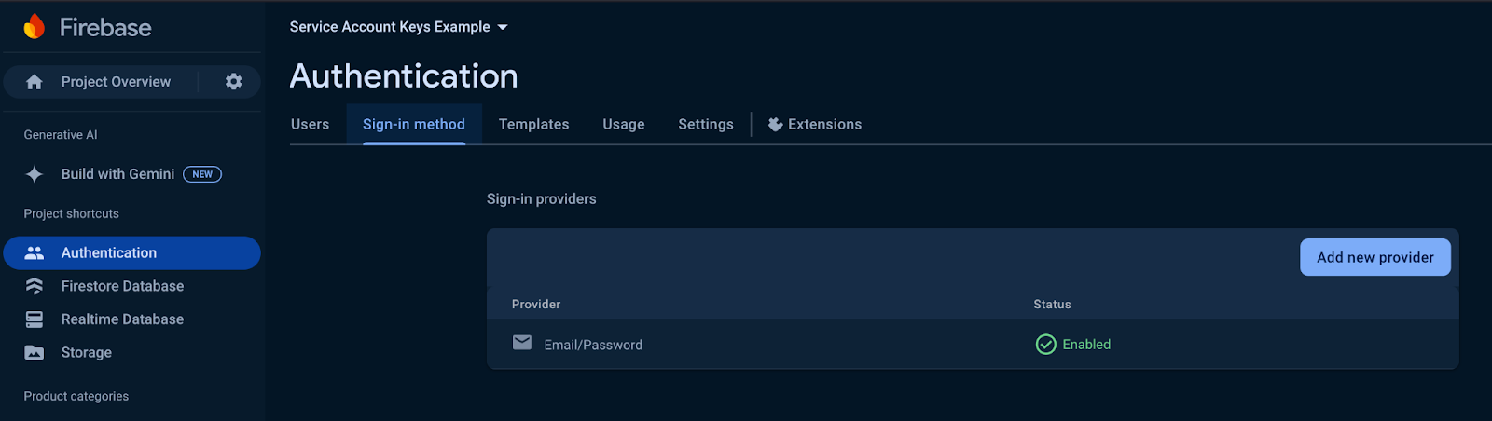Click the Gemini sparkle icon
Viewport: 1492px width, 421px height.
(x=35, y=174)
